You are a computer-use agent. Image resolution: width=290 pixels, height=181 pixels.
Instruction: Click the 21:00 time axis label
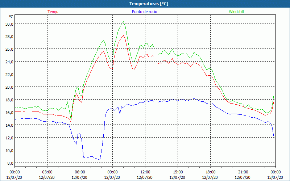click(x=243, y=172)
